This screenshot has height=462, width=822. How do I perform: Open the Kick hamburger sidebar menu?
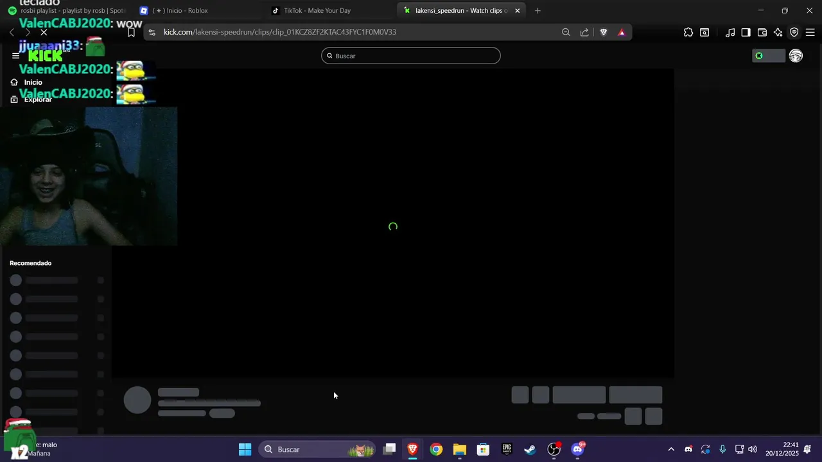pyautogui.click(x=15, y=56)
